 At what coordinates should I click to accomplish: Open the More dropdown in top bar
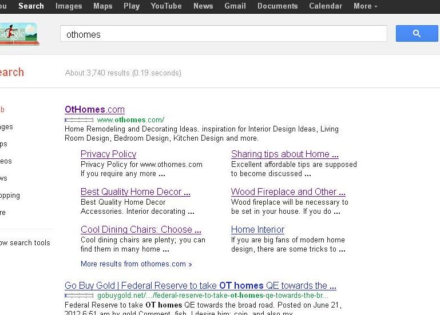(366, 6)
